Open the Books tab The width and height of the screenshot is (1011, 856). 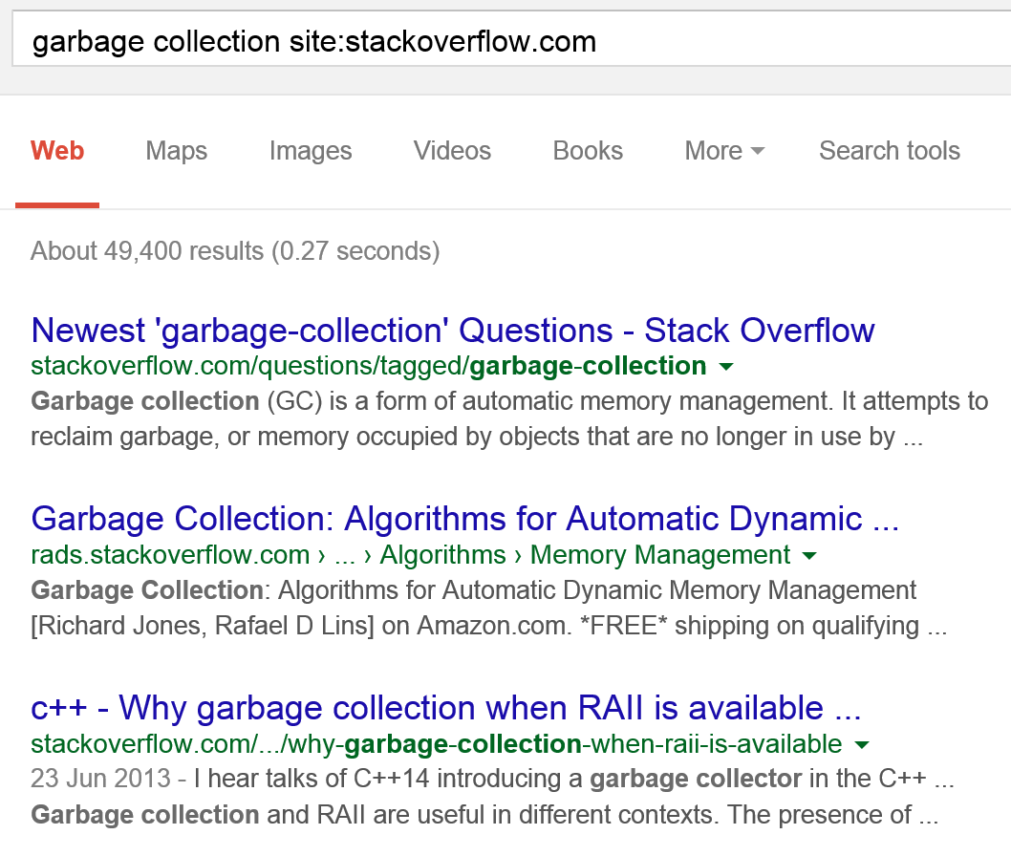[x=588, y=151]
